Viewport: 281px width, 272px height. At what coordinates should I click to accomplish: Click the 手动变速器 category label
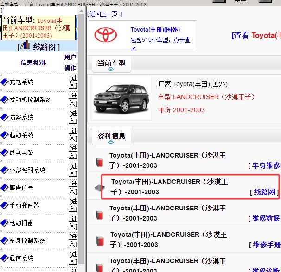tap(25, 205)
